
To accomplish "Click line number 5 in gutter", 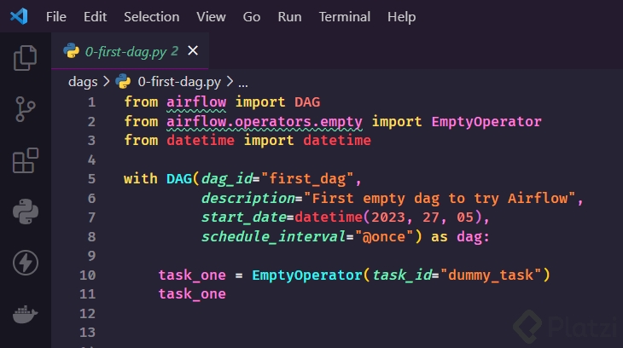I will (x=92, y=179).
